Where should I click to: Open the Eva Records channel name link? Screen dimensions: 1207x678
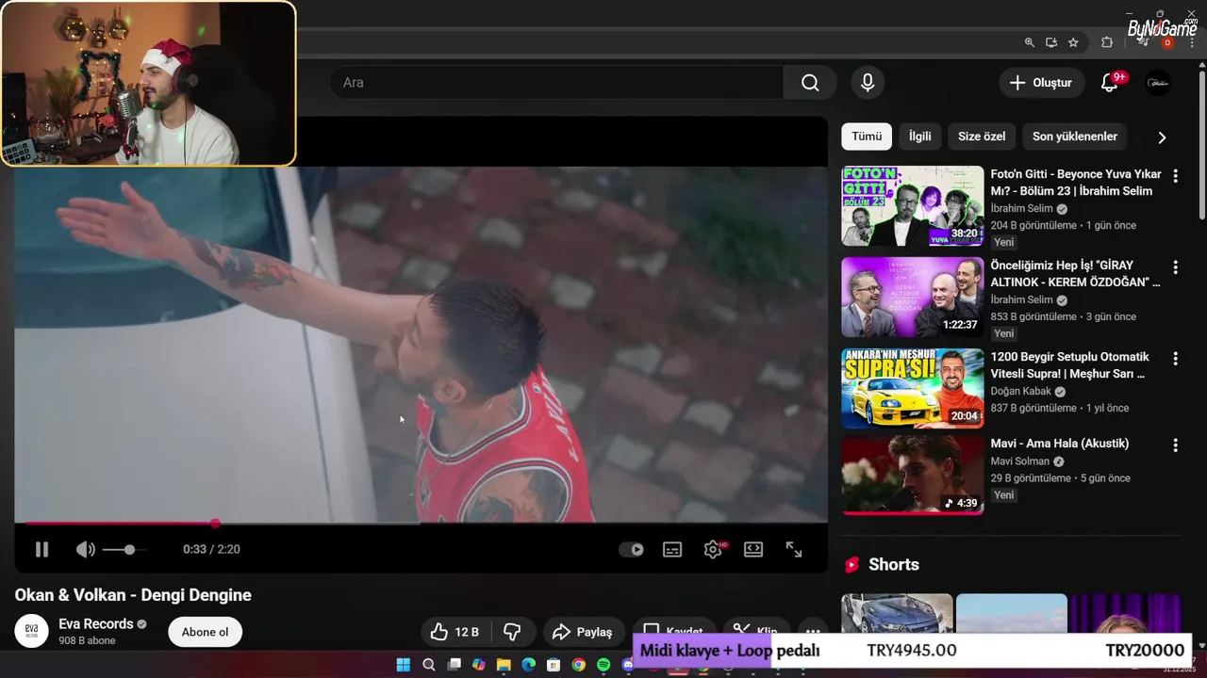(x=96, y=624)
